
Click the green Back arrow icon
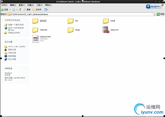(2, 10)
